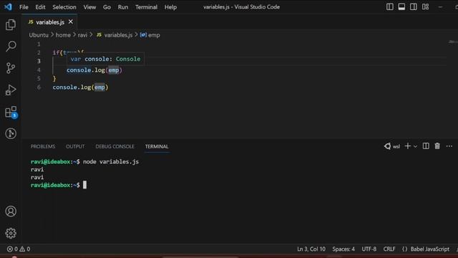The height and width of the screenshot is (258, 458).
Task: Click emp symbol in the breadcrumb
Action: pyautogui.click(x=154, y=35)
